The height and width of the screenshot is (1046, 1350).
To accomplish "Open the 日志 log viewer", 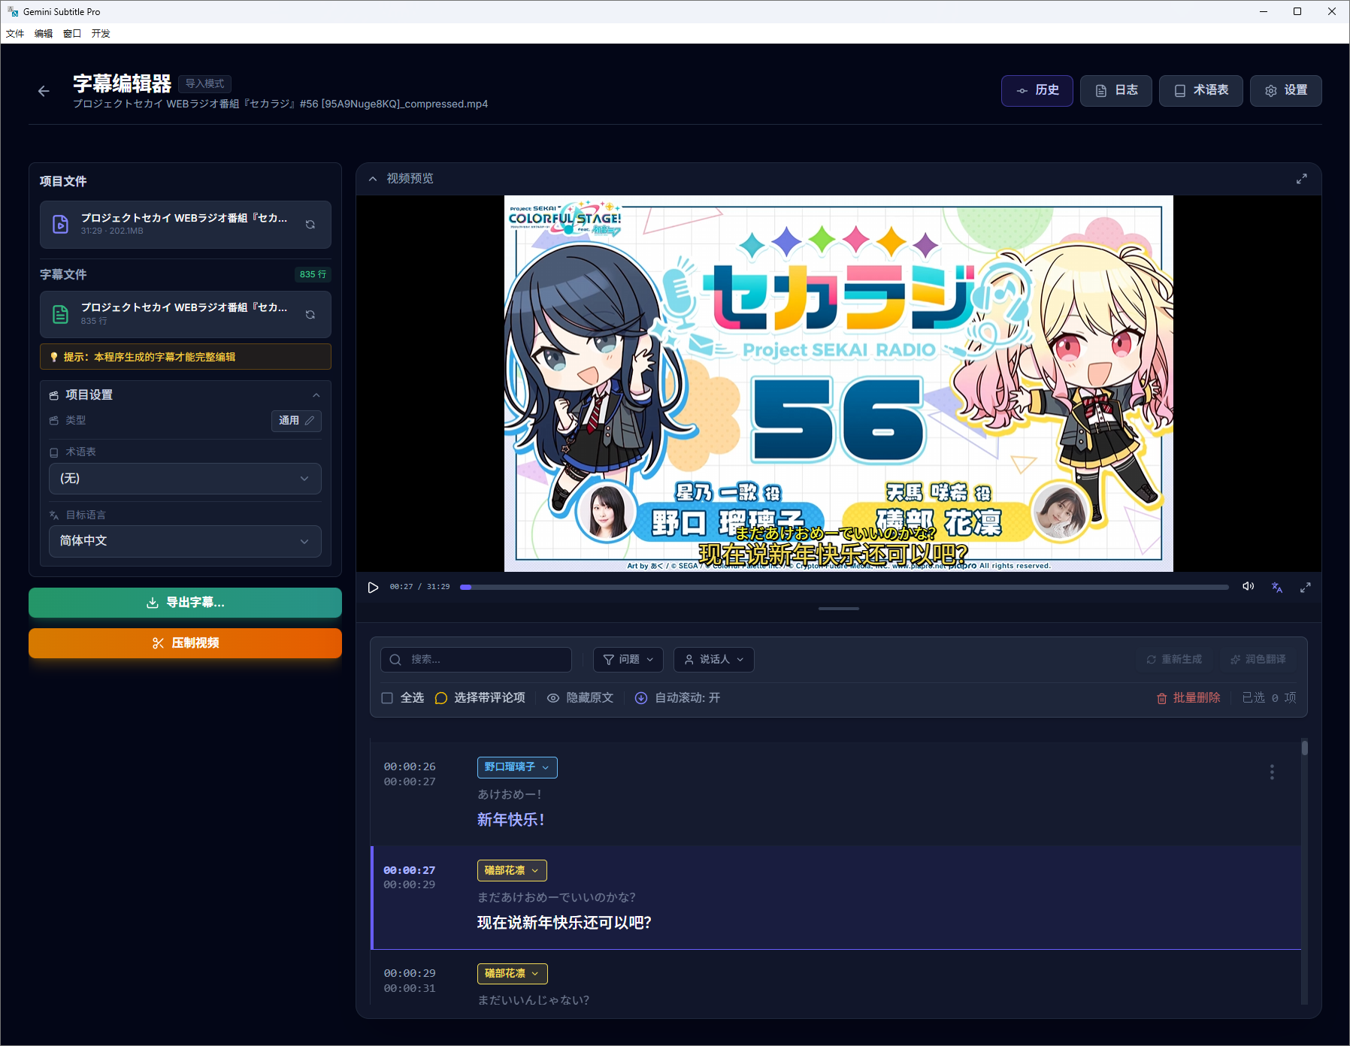I will [1115, 90].
